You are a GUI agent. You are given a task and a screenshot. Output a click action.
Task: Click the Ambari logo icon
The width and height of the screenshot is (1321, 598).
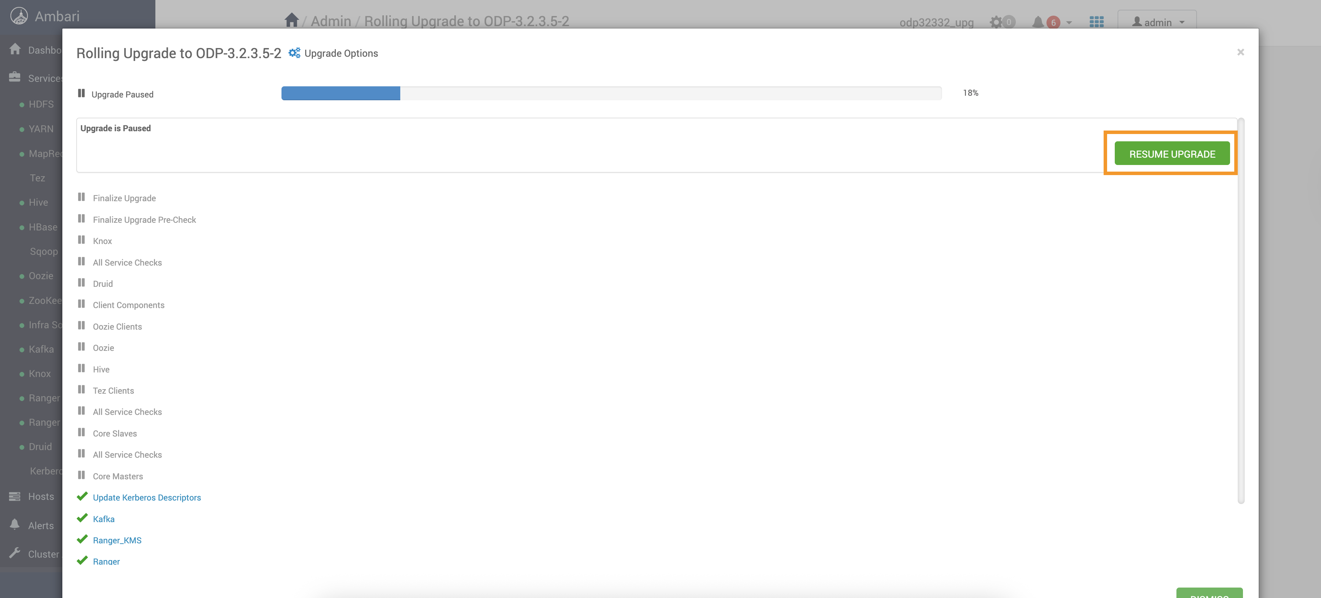click(19, 16)
